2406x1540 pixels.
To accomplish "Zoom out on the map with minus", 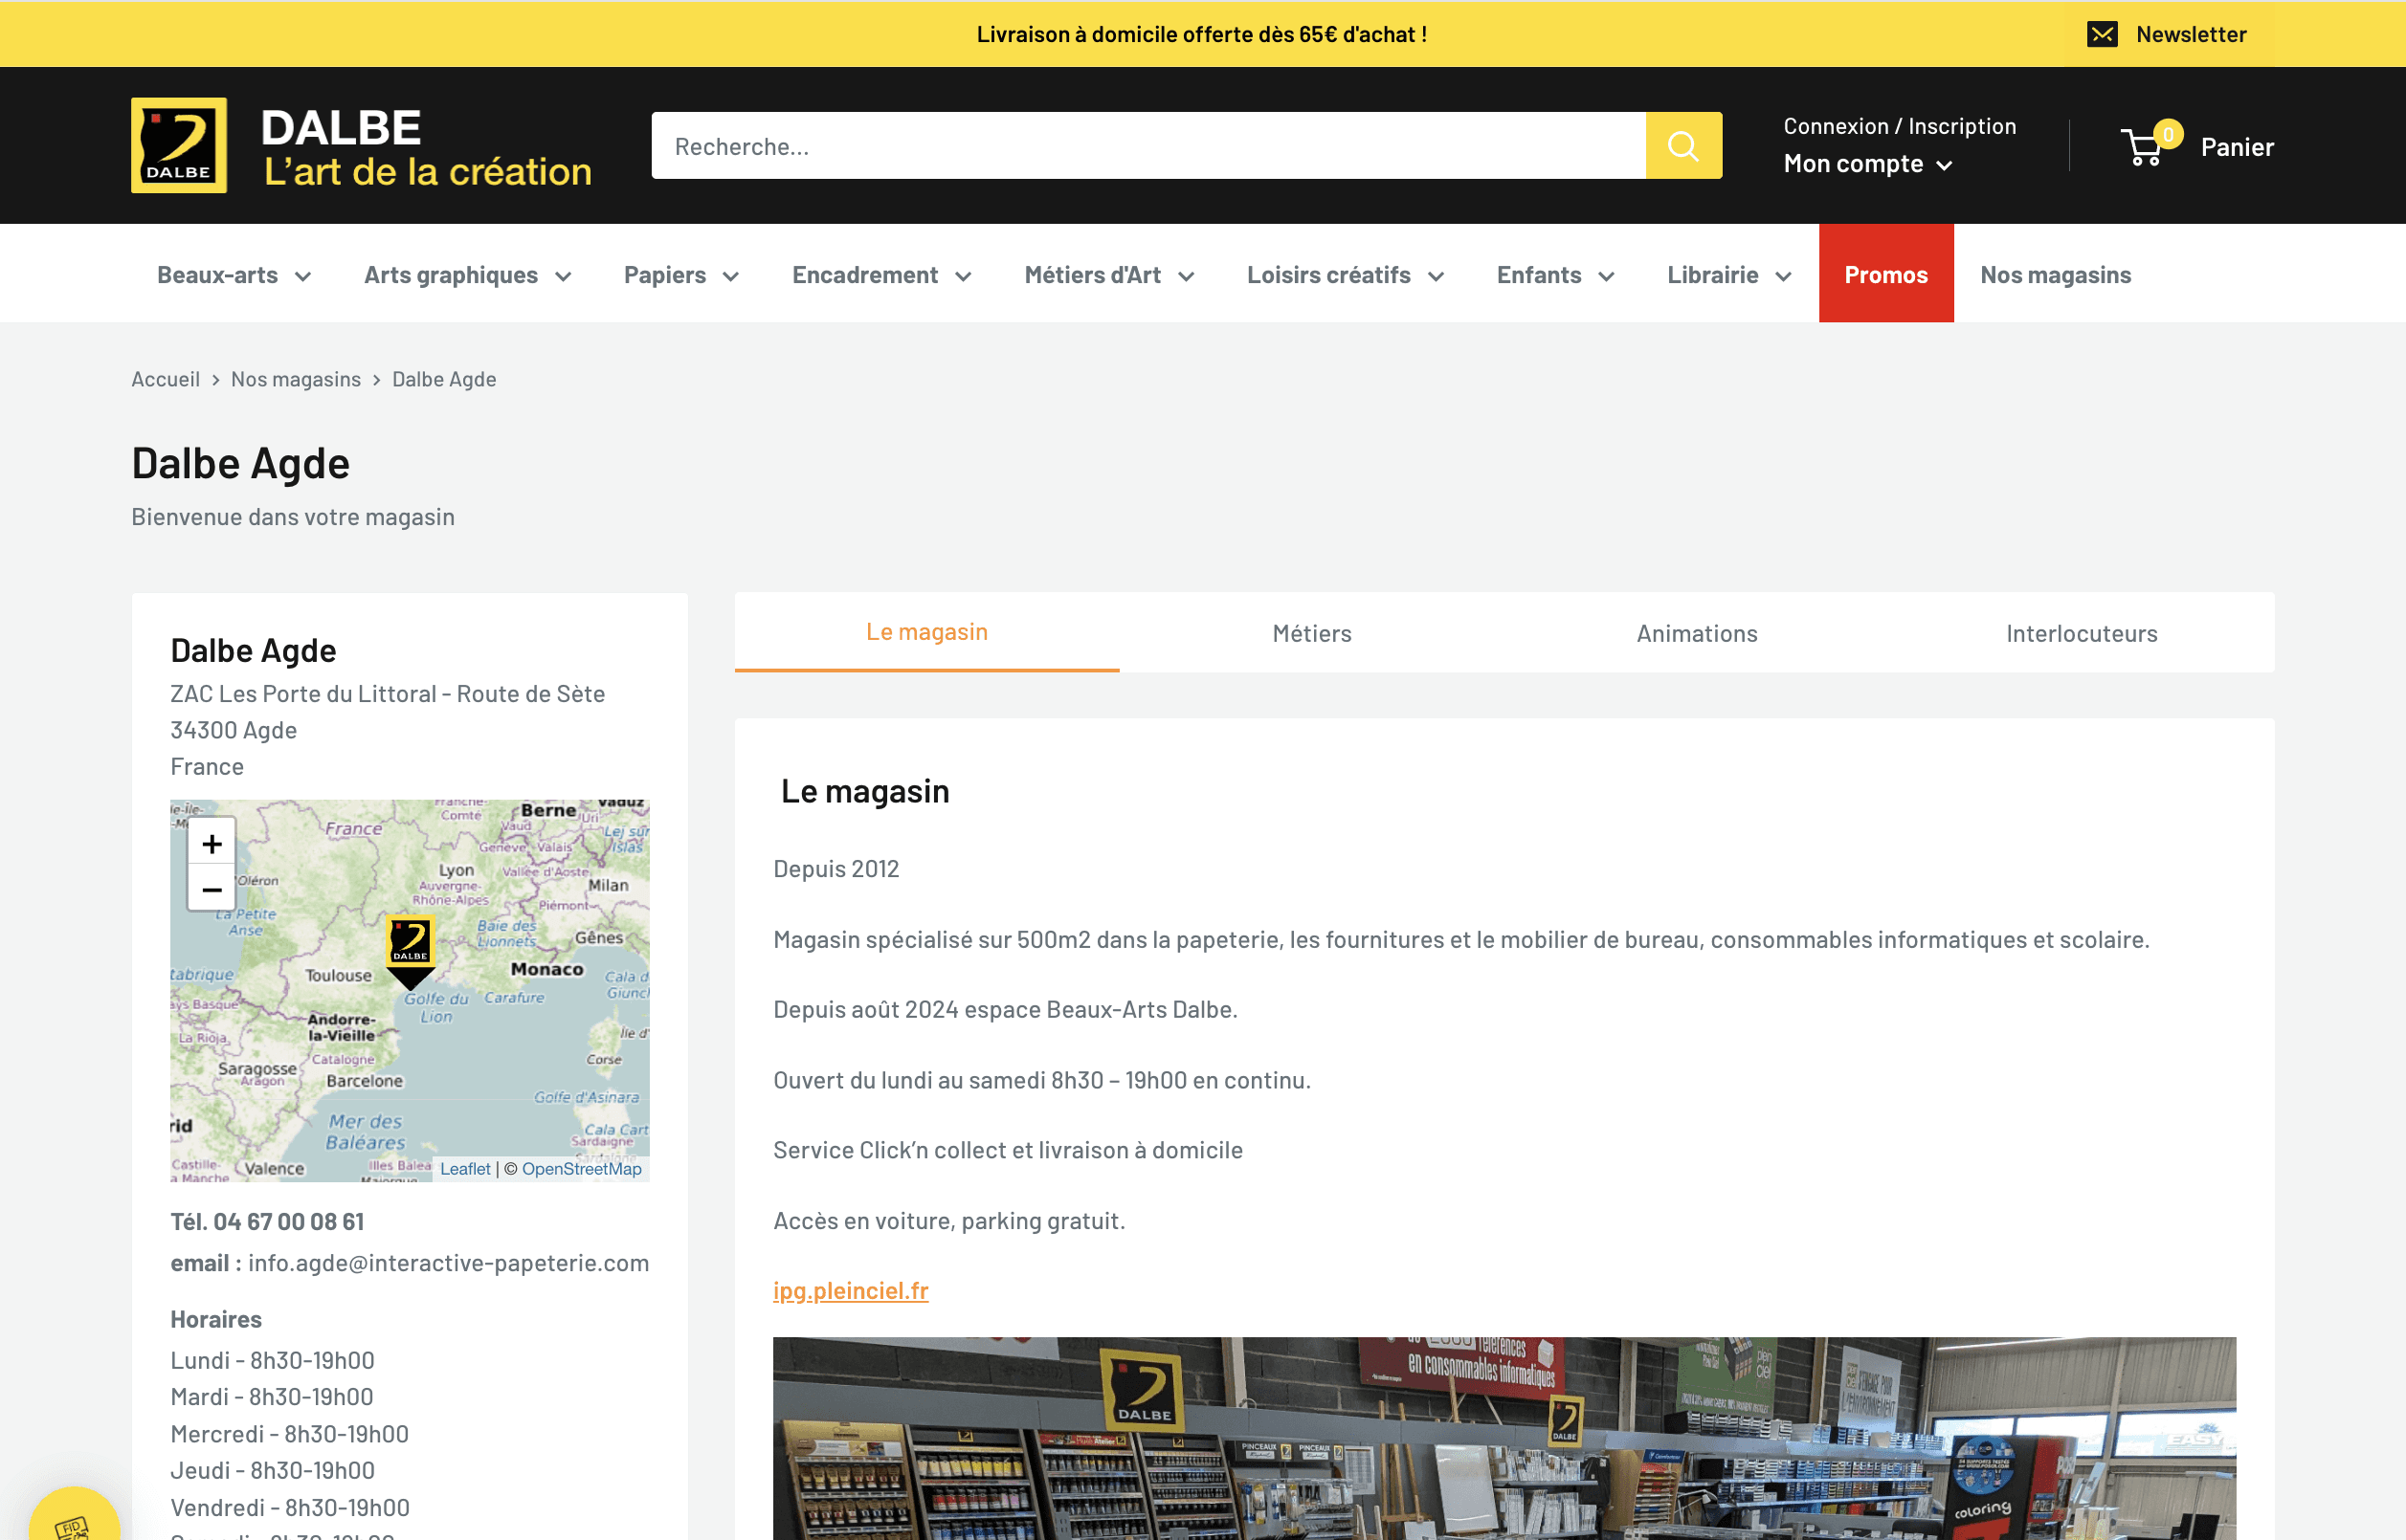I will pyautogui.click(x=212, y=889).
